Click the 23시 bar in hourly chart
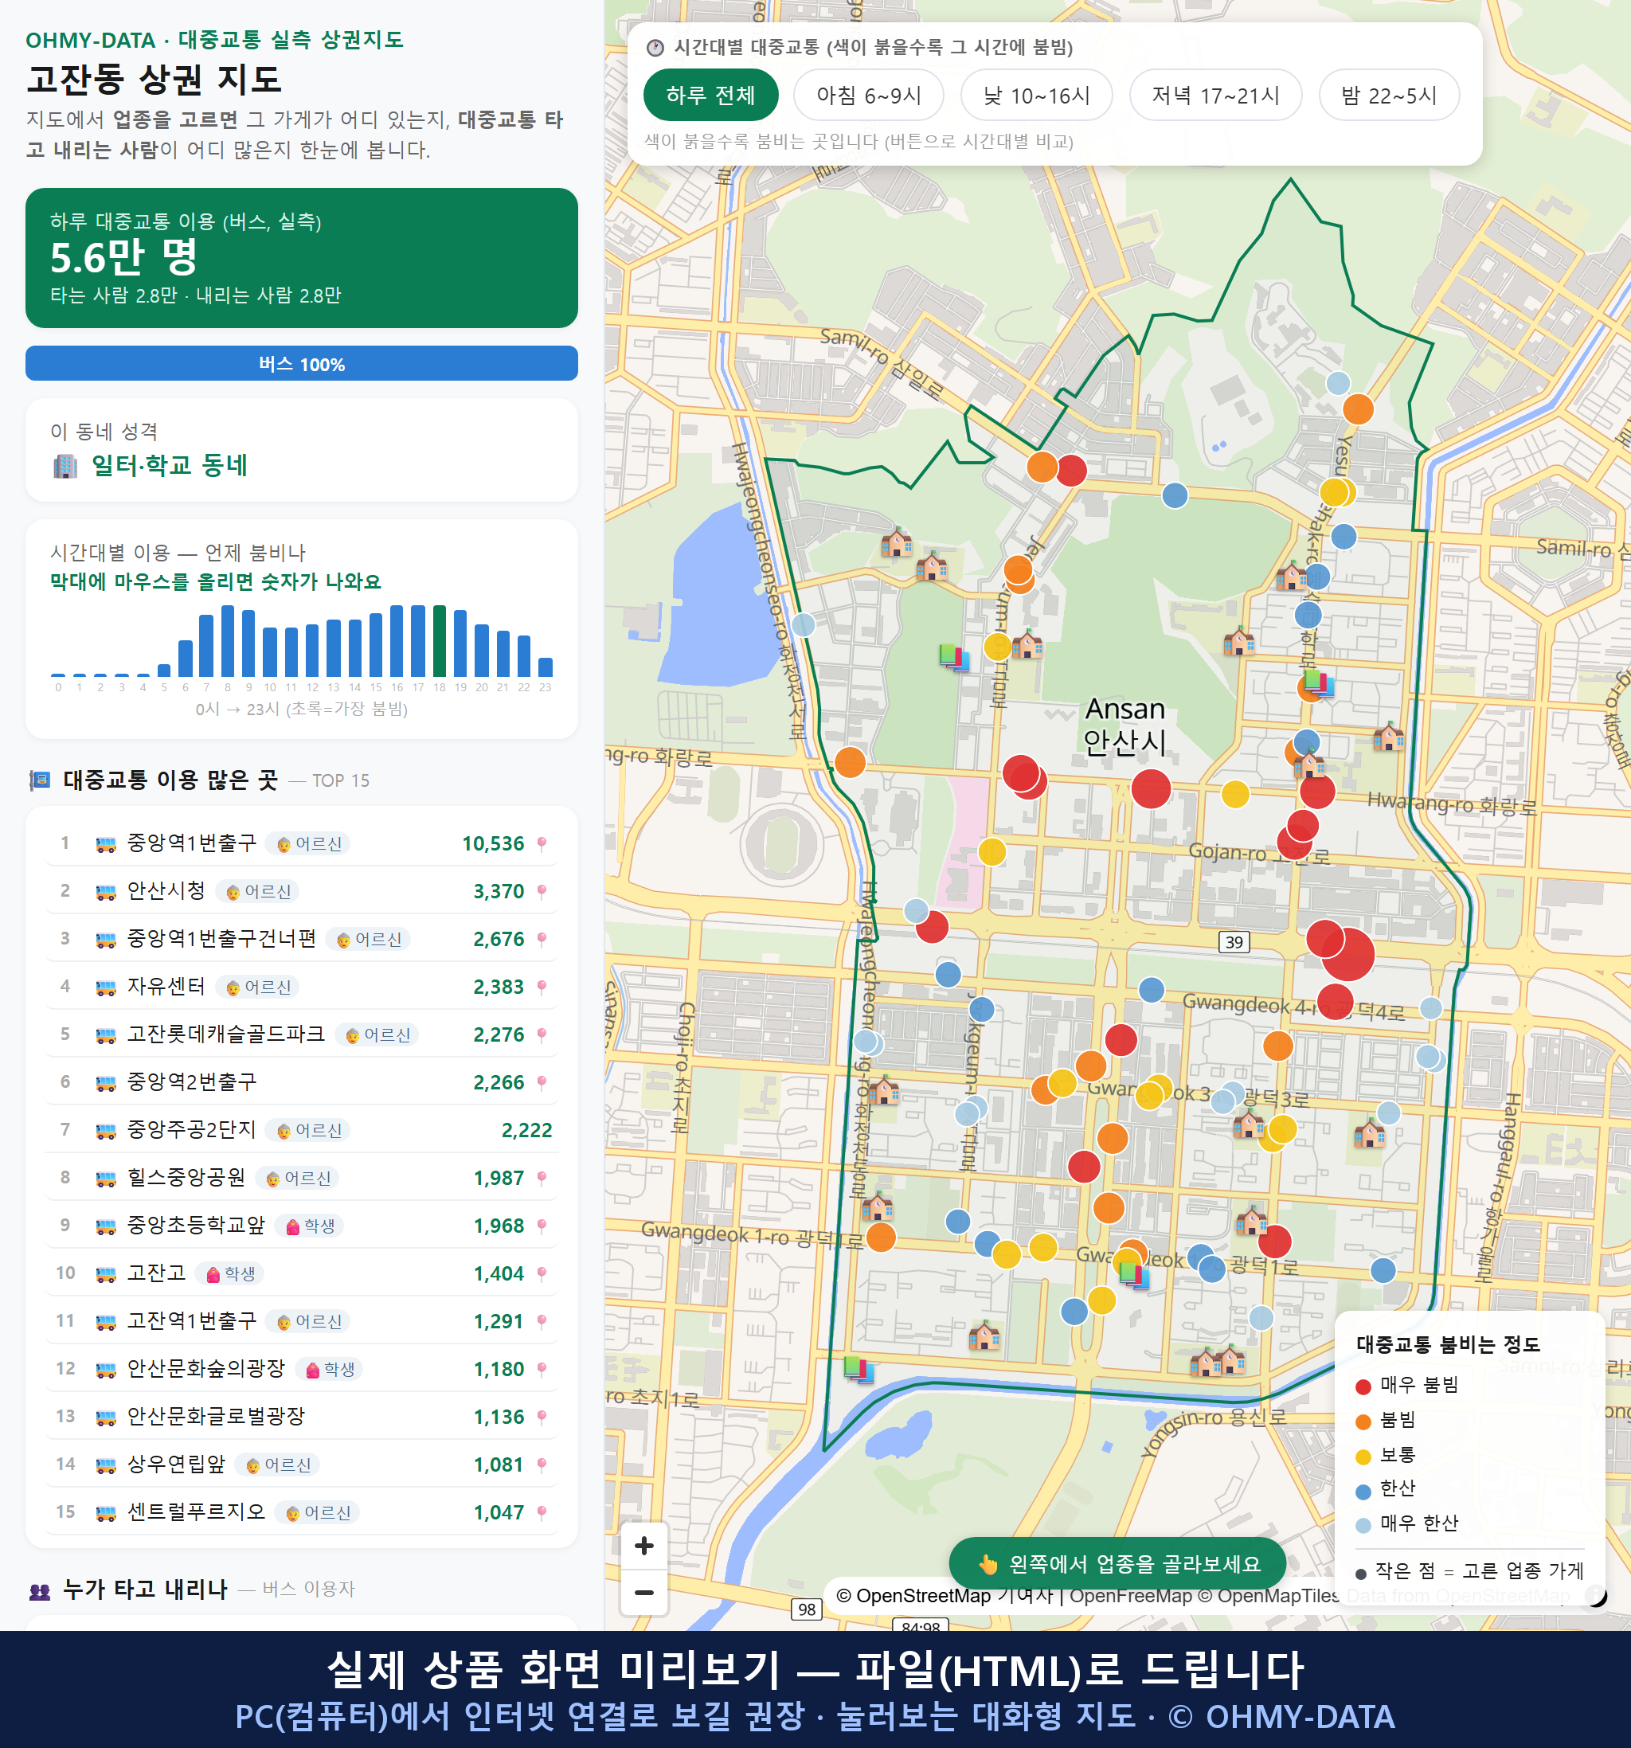The image size is (1631, 1748). coord(546,667)
